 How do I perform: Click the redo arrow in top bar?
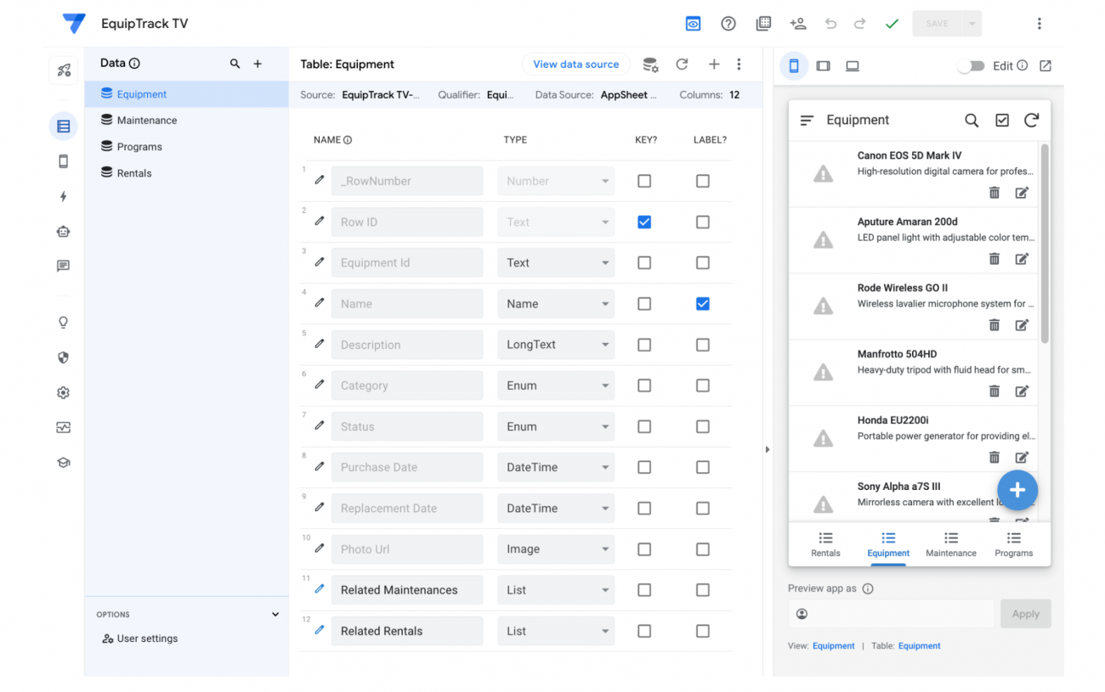pos(859,24)
